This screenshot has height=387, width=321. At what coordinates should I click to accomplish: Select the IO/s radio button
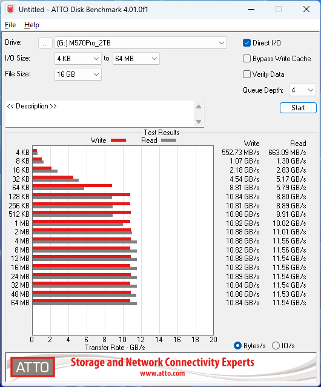click(x=276, y=346)
